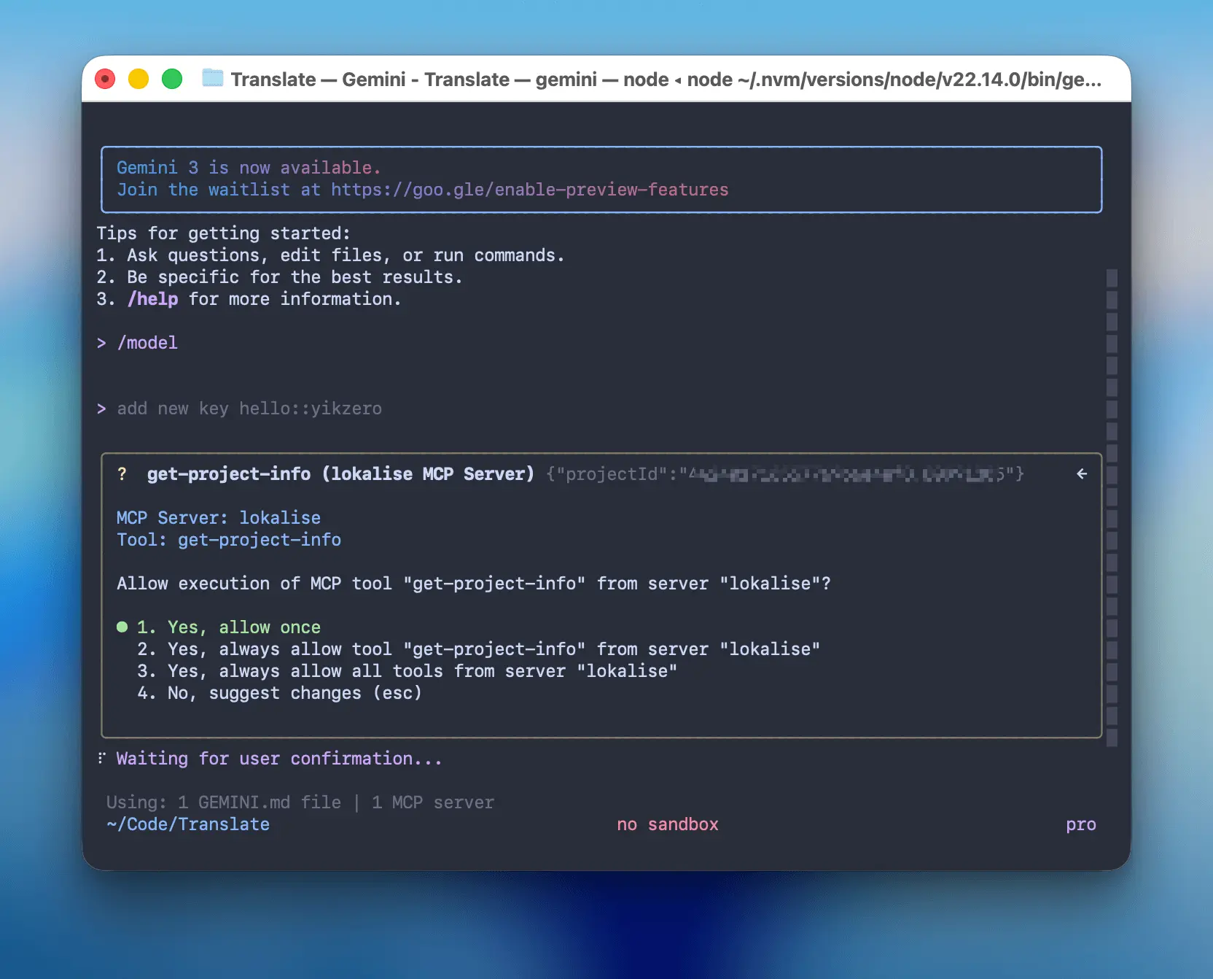This screenshot has height=979, width=1213.
Task: Click the left arrow icon in tool prompt
Action: (x=1082, y=474)
